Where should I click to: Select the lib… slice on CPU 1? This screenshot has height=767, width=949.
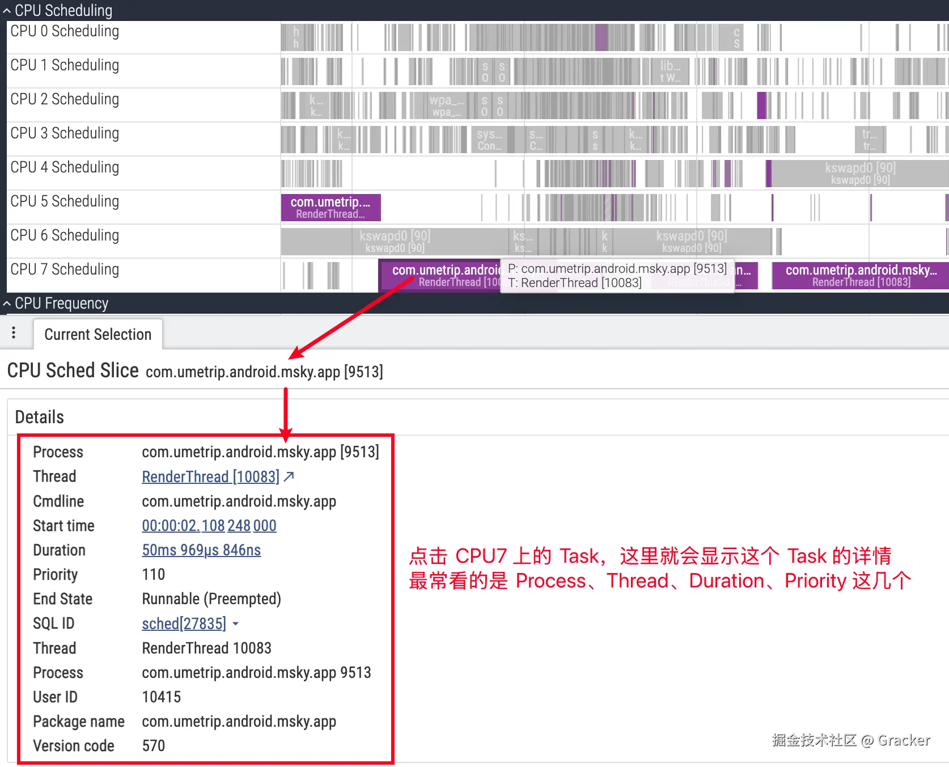[670, 71]
